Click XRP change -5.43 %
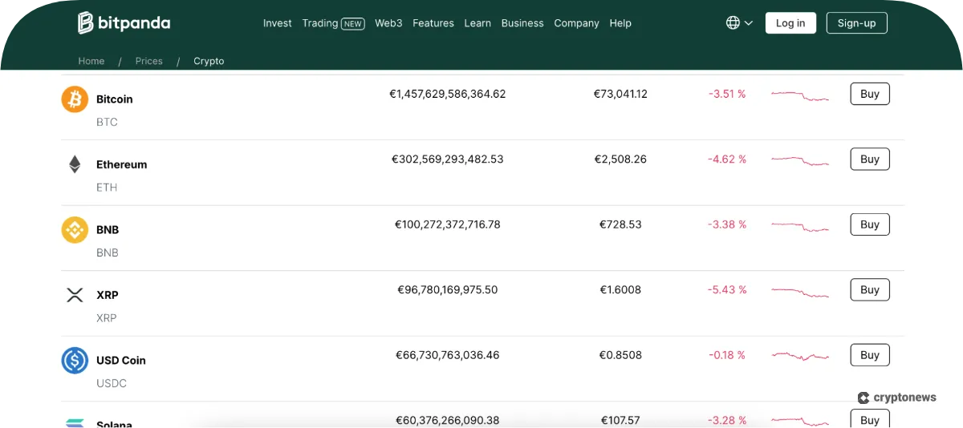Image resolution: width=963 pixels, height=428 pixels. 727,289
